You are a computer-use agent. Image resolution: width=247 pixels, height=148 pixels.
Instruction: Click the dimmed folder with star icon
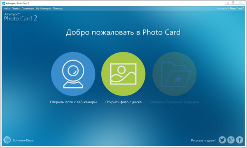(x=175, y=74)
